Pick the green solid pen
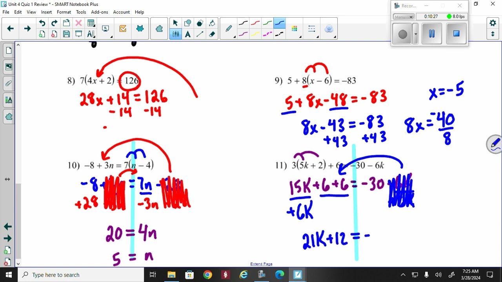This screenshot has width=502, height=282. pyautogui.click(x=267, y=23)
